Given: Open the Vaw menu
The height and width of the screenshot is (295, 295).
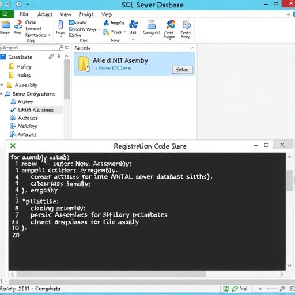Looking at the screenshot, I should pos(66,14).
